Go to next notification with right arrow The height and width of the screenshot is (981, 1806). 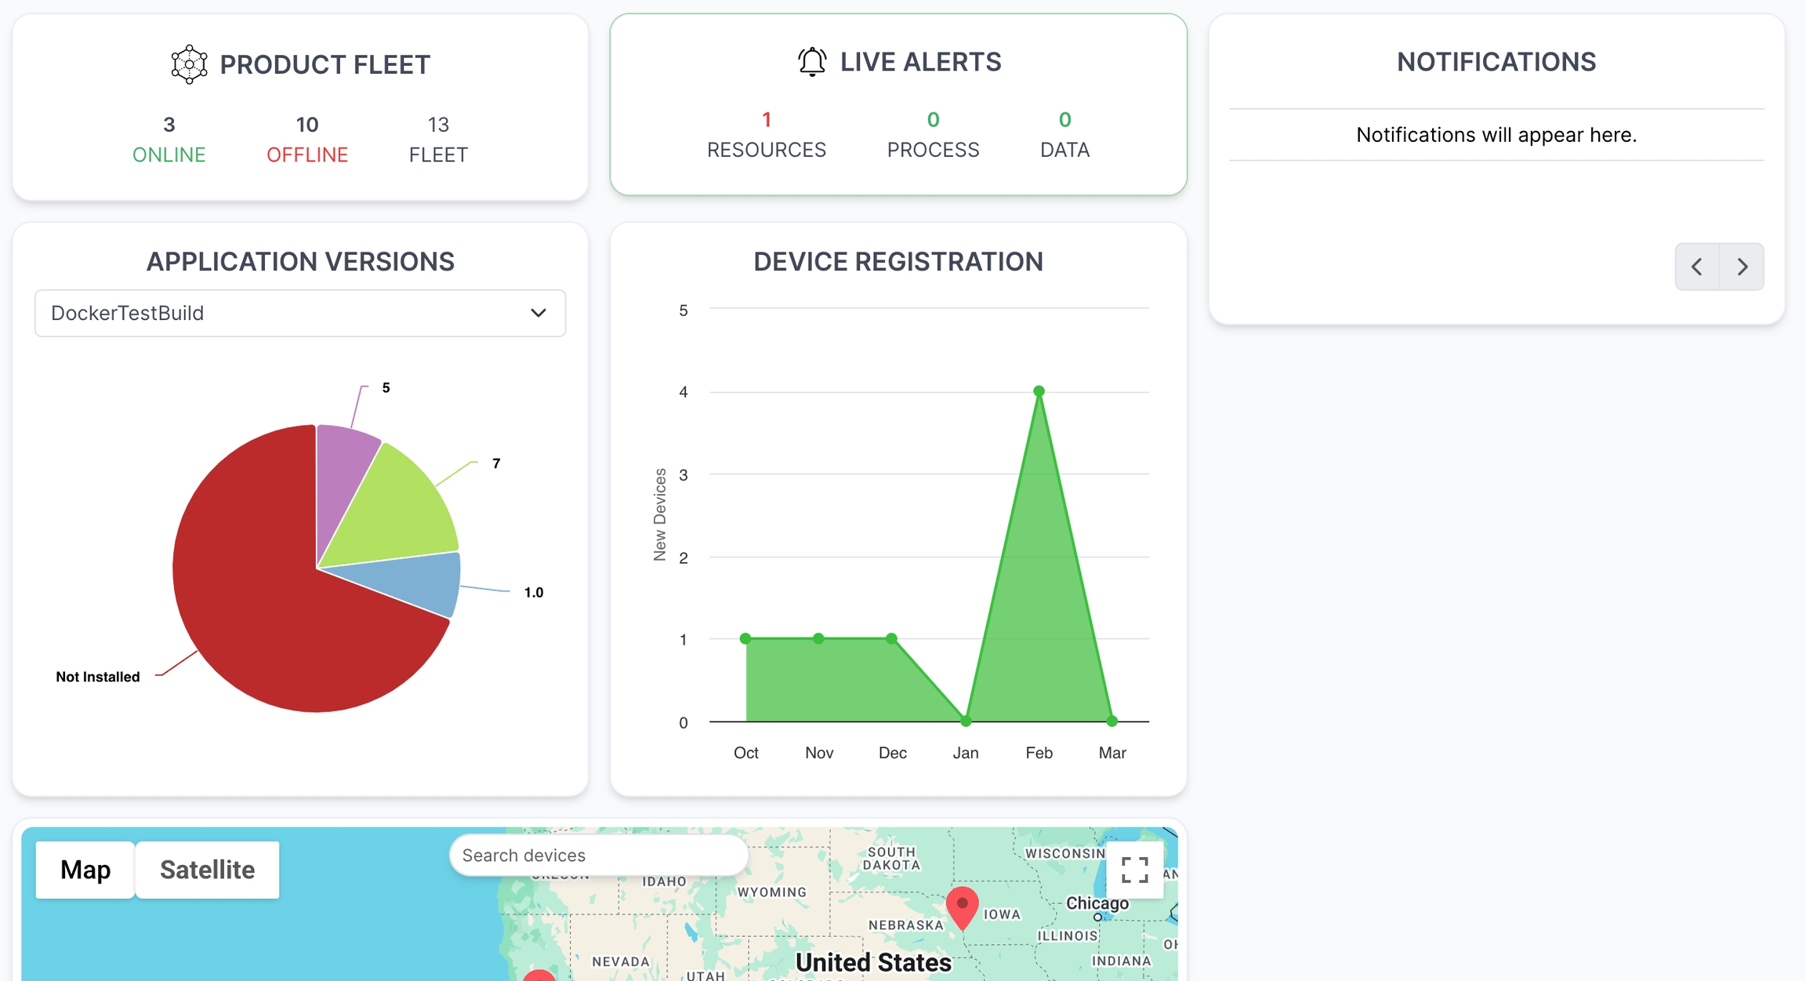pos(1742,267)
